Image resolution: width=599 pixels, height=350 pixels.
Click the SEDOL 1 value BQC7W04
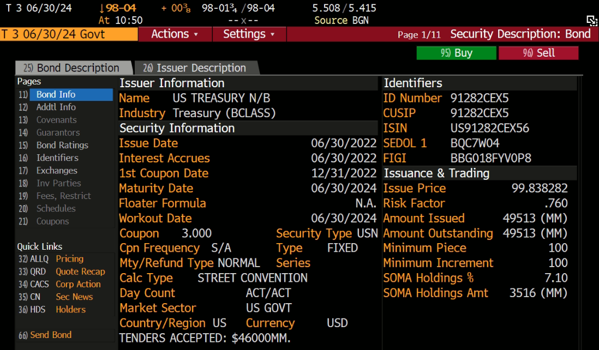click(x=475, y=143)
